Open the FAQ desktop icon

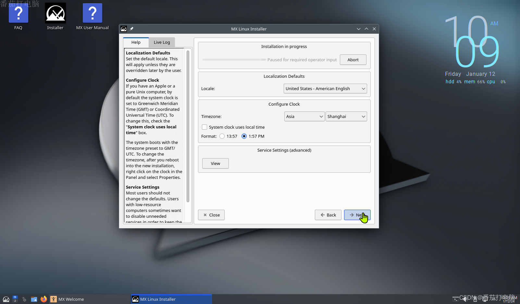click(x=18, y=16)
